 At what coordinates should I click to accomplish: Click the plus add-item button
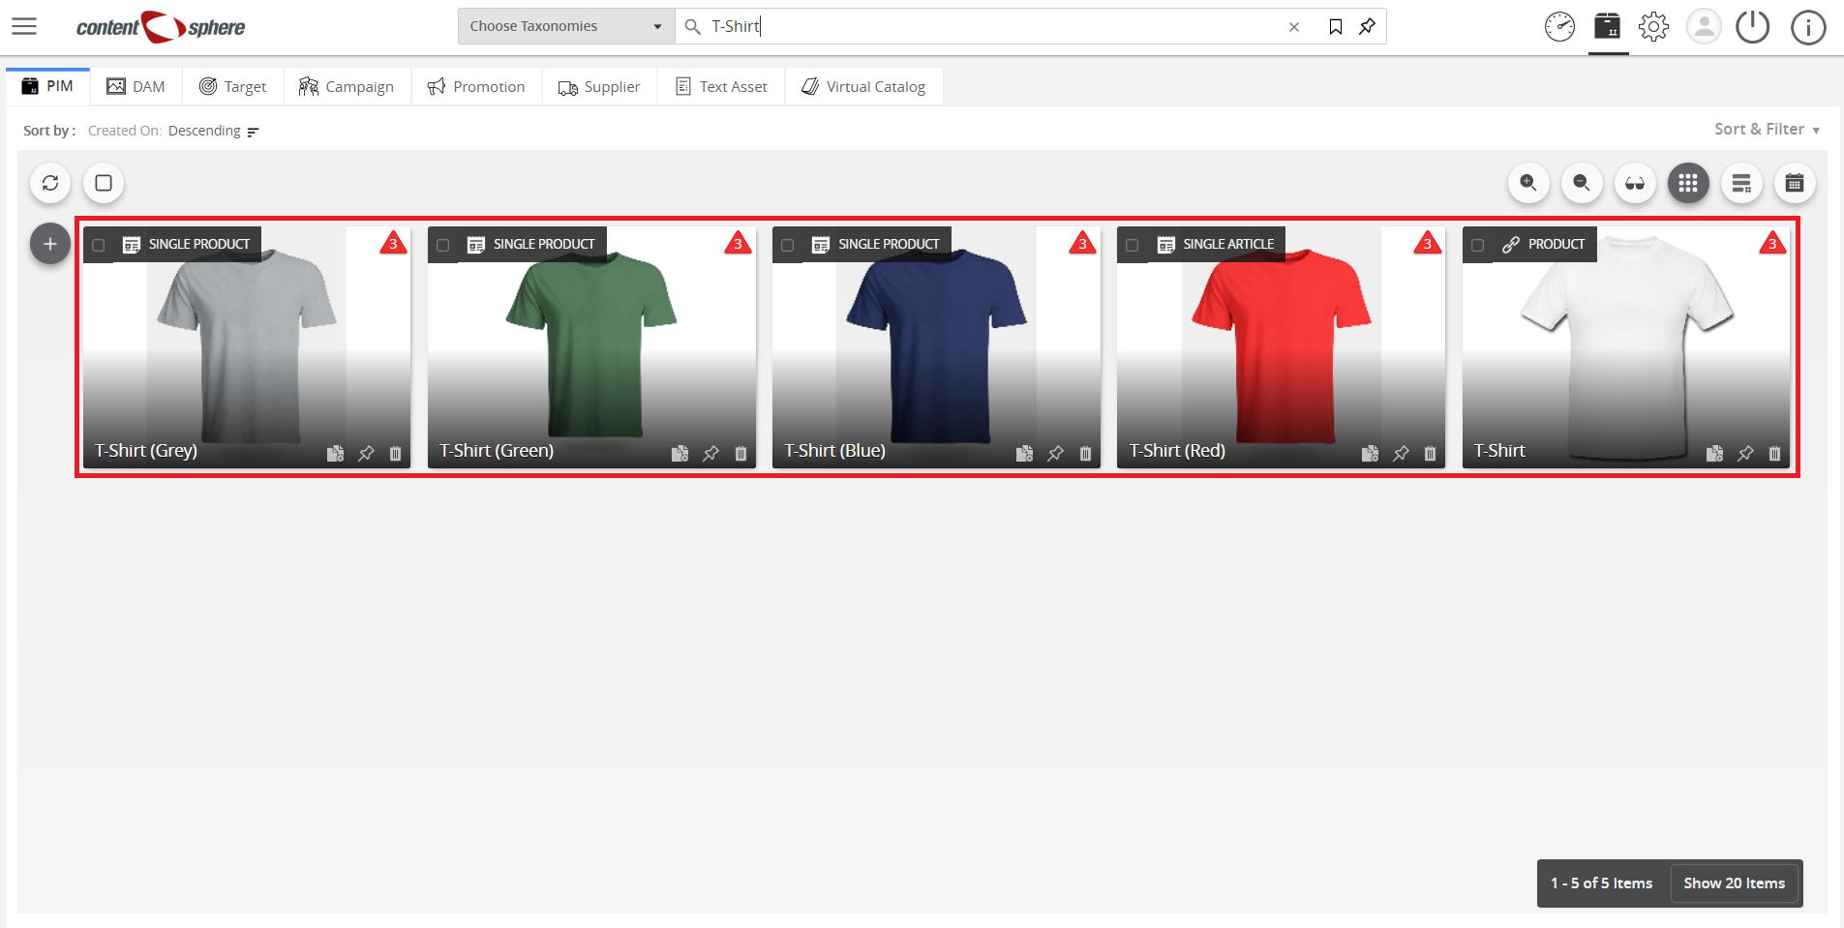pos(50,244)
